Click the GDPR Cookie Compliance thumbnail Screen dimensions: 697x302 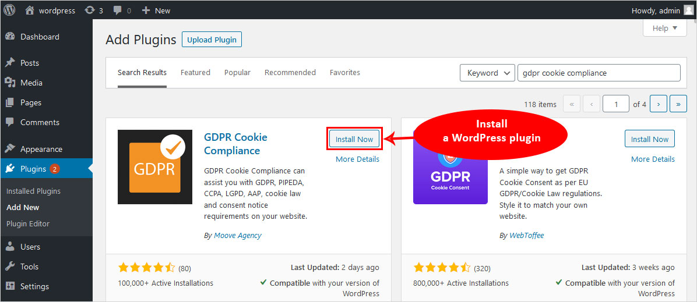coord(155,167)
